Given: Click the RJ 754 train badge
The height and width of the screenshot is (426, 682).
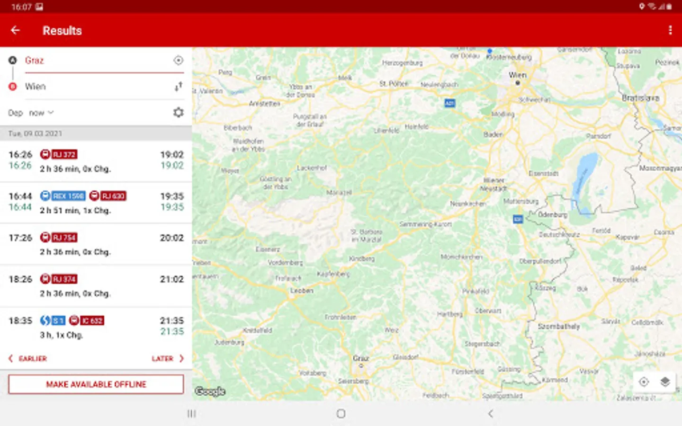Looking at the screenshot, I should pyautogui.click(x=64, y=238).
